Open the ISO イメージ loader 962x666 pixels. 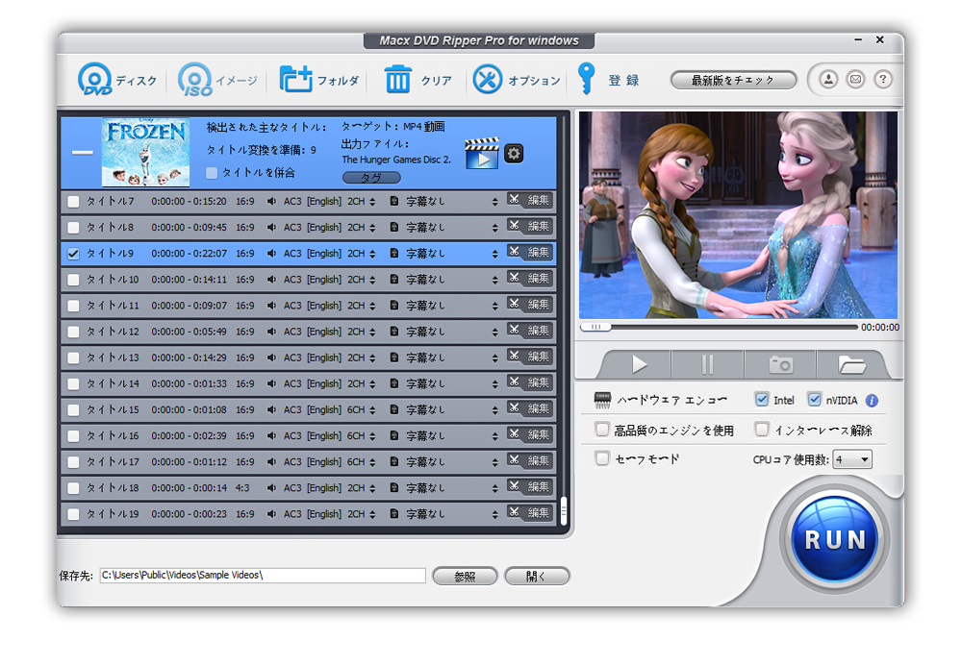(x=217, y=80)
